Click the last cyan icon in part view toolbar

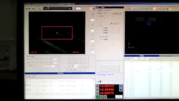(x=147, y=8)
